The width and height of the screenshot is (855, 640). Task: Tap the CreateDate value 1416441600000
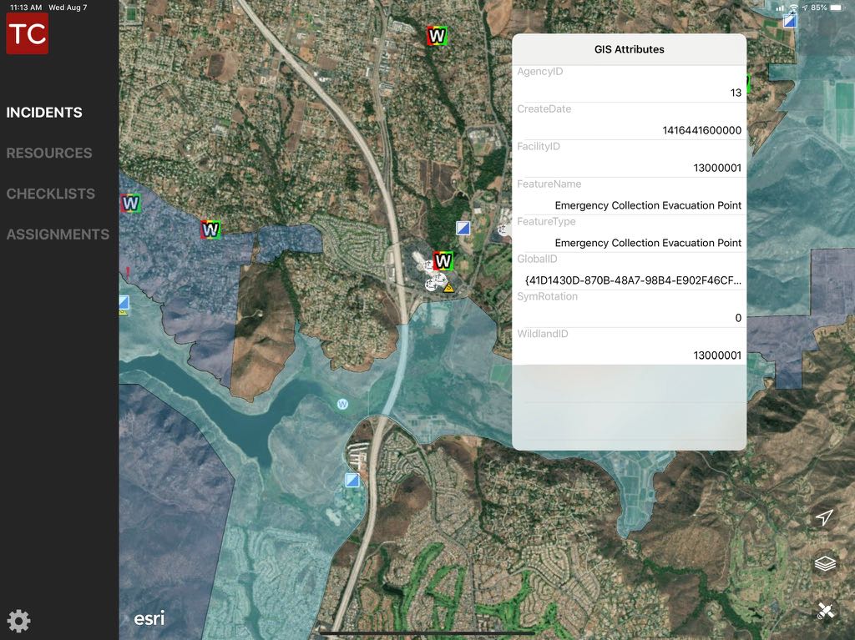(701, 130)
